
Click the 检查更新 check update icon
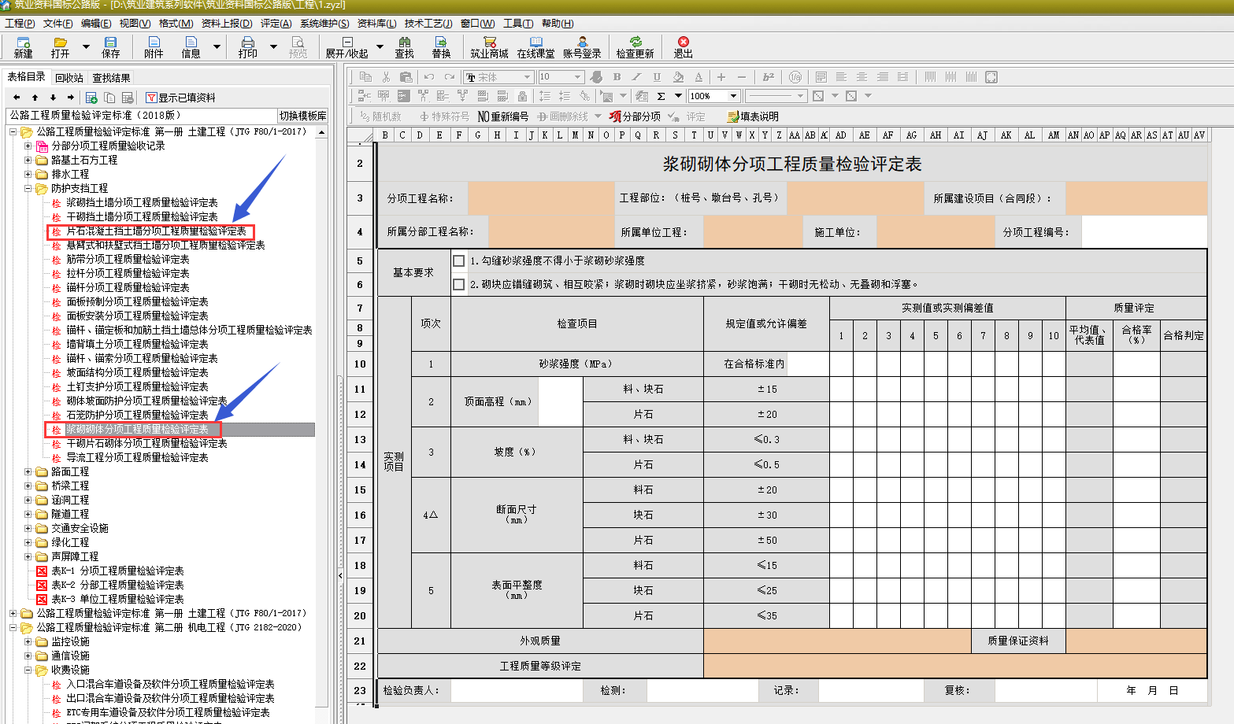[x=635, y=42]
